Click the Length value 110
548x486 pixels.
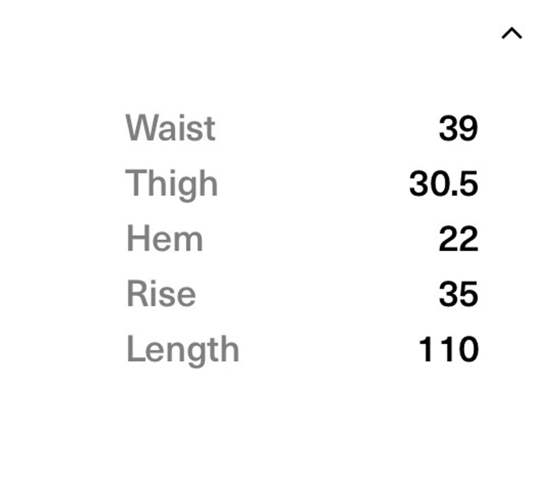point(448,350)
